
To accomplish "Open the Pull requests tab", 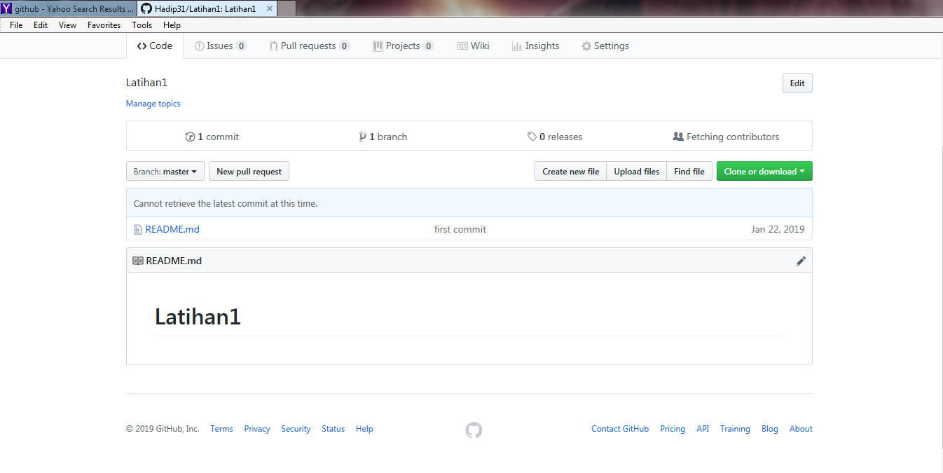I will 309,46.
